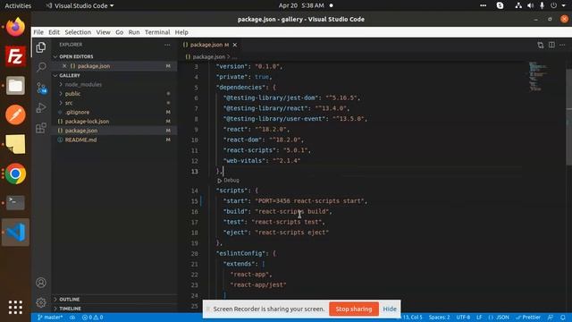The width and height of the screenshot is (572, 322).
Task: Open Terminal from the dock
Action: click(x=15, y=203)
